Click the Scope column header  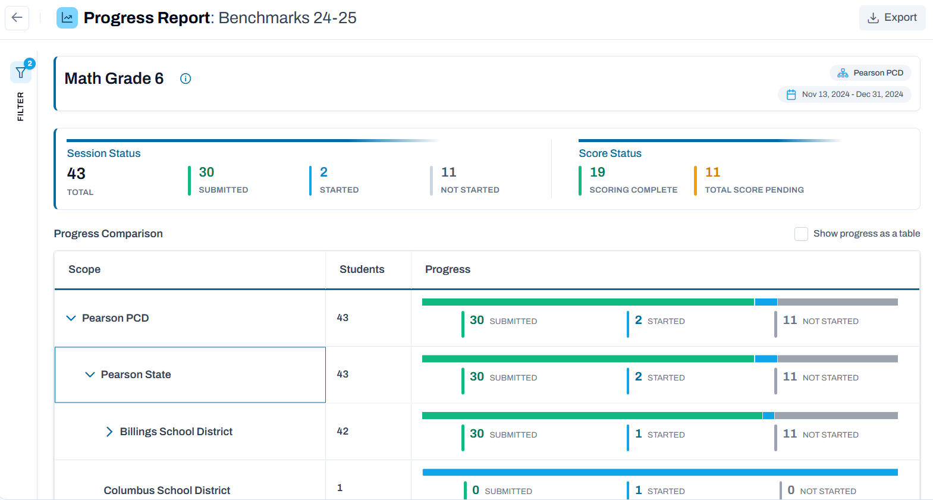click(84, 269)
